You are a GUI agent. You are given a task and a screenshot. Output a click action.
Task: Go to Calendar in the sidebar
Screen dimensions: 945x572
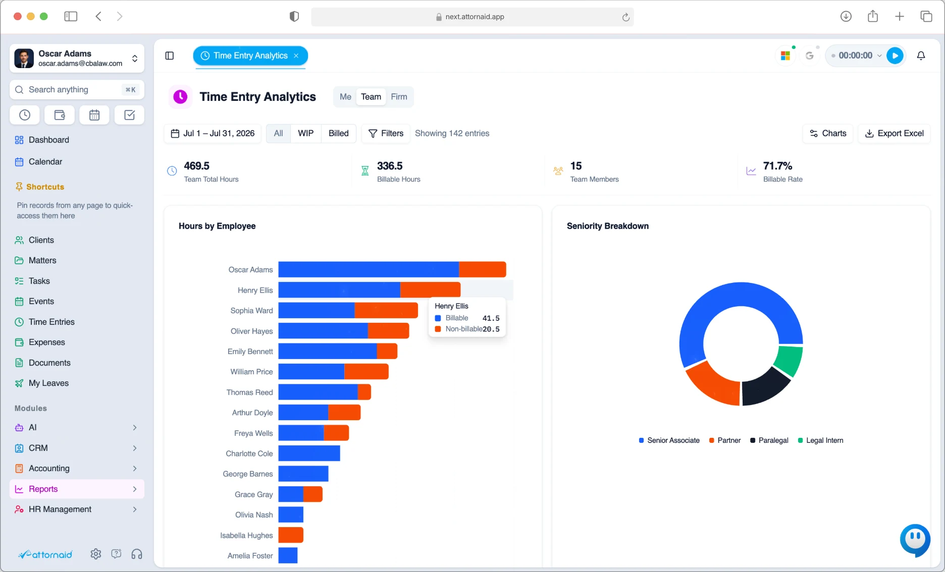(77, 161)
